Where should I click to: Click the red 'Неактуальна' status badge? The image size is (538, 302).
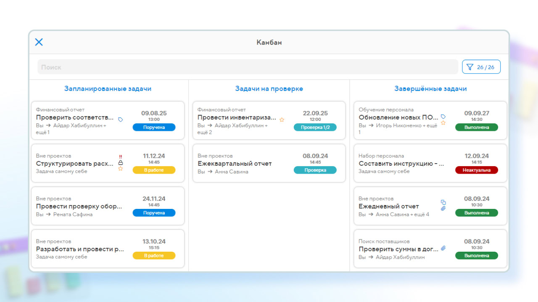pyautogui.click(x=476, y=170)
